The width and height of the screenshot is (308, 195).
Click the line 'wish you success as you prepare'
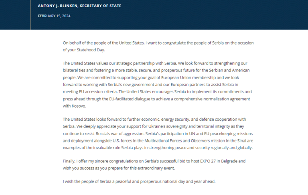tap(119, 168)
